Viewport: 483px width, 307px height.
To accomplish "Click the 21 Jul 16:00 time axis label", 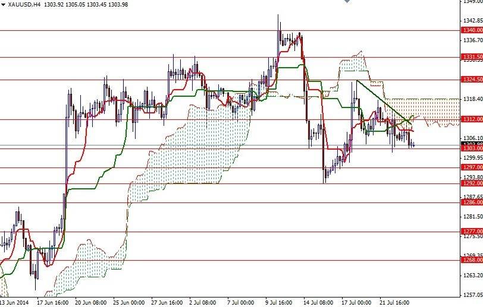I will point(394,303).
